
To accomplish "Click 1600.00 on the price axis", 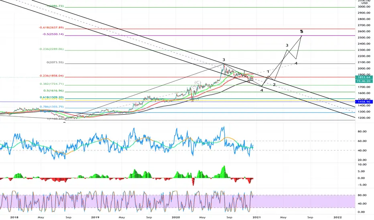I will pyautogui.click(x=364, y=93).
